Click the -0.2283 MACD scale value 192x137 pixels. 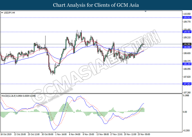click(186, 130)
